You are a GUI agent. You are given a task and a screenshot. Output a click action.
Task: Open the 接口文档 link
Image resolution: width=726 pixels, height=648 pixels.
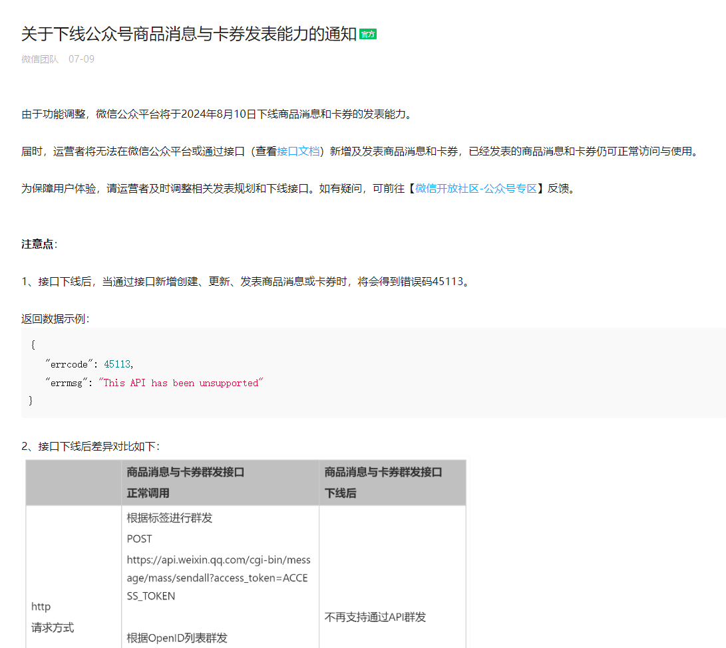(298, 152)
